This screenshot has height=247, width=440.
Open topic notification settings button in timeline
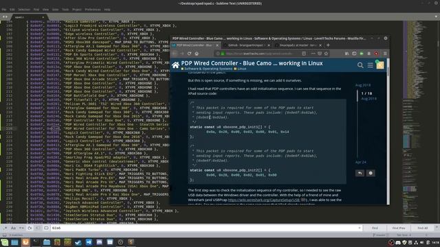(x=371, y=173)
